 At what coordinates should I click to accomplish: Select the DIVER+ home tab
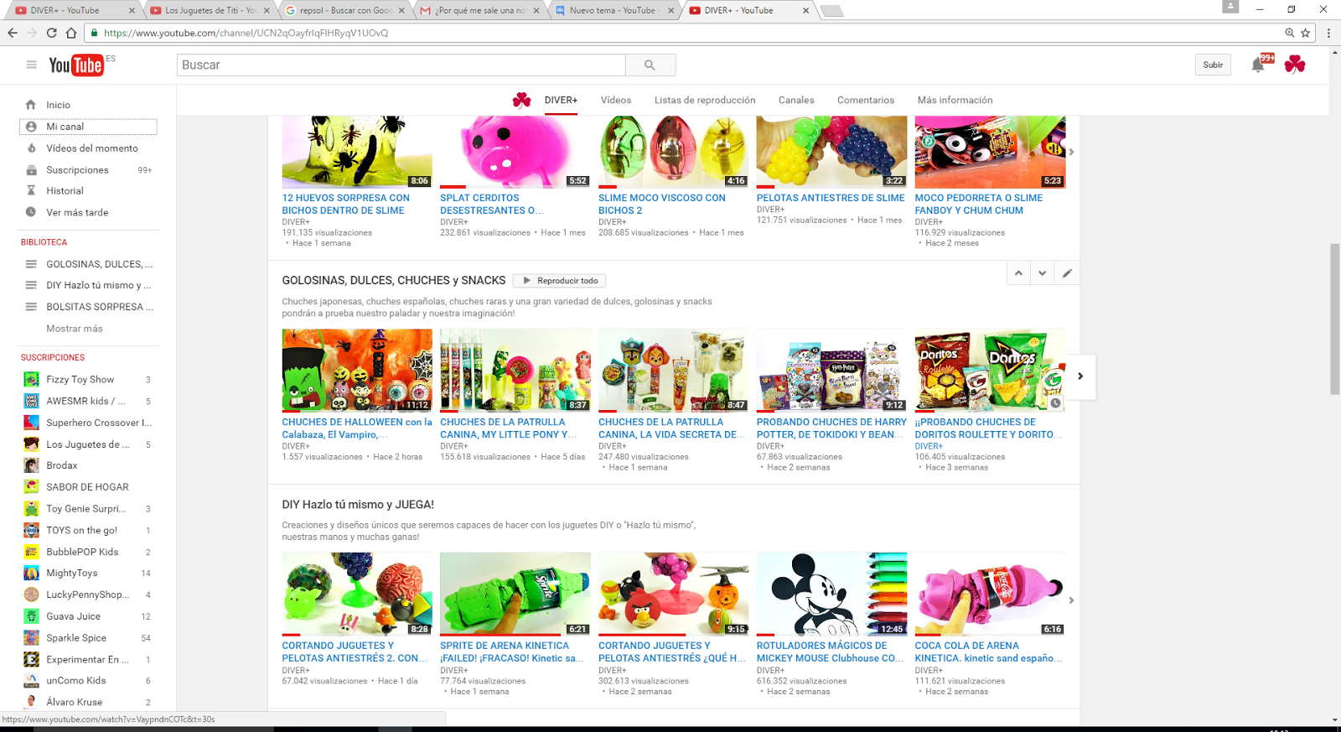[561, 100]
